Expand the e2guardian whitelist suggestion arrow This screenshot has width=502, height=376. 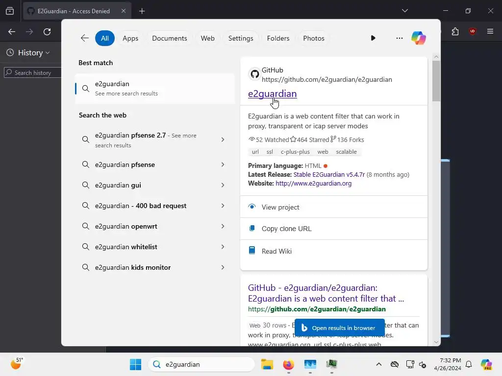pos(223,247)
